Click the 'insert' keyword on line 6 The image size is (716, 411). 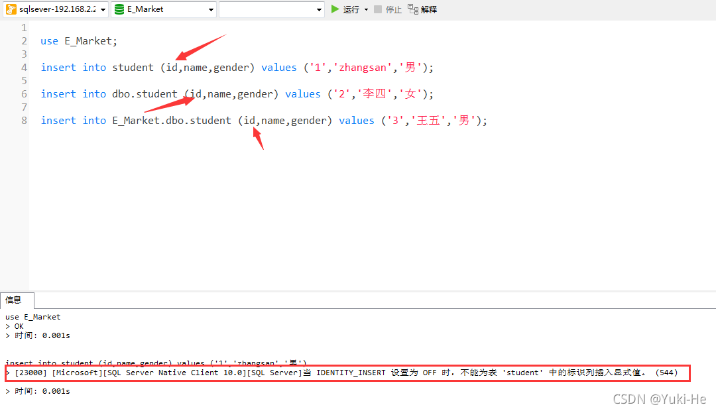point(58,94)
